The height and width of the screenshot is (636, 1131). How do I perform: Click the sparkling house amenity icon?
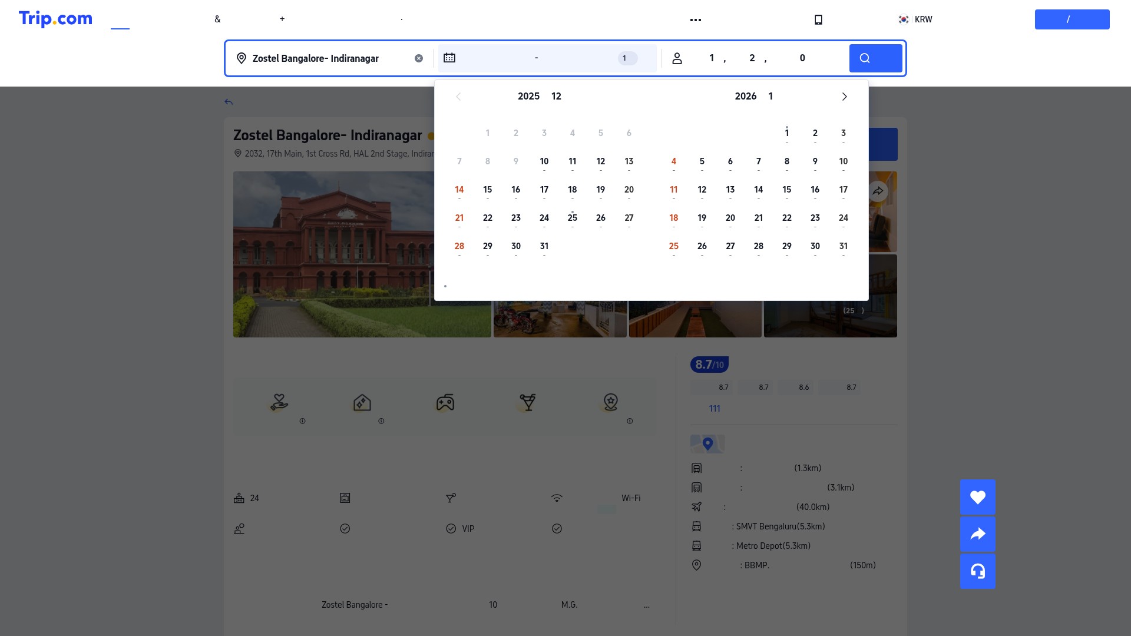(x=362, y=403)
